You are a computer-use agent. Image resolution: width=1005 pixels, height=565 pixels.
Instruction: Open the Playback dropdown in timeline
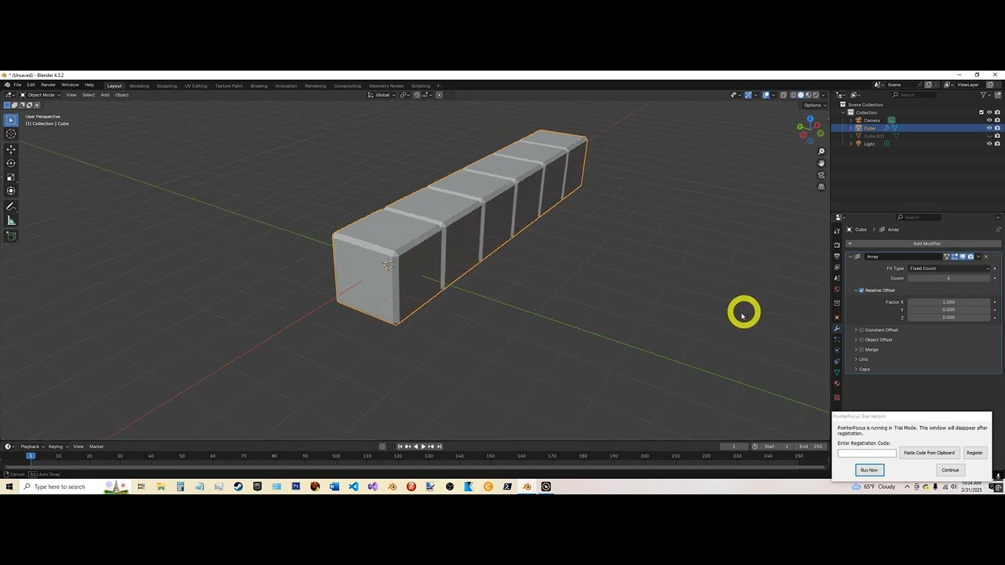click(x=31, y=447)
